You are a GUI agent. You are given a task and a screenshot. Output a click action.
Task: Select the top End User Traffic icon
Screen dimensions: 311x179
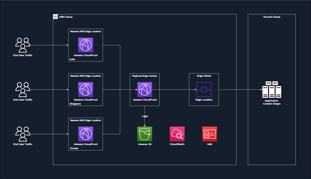coord(23,45)
